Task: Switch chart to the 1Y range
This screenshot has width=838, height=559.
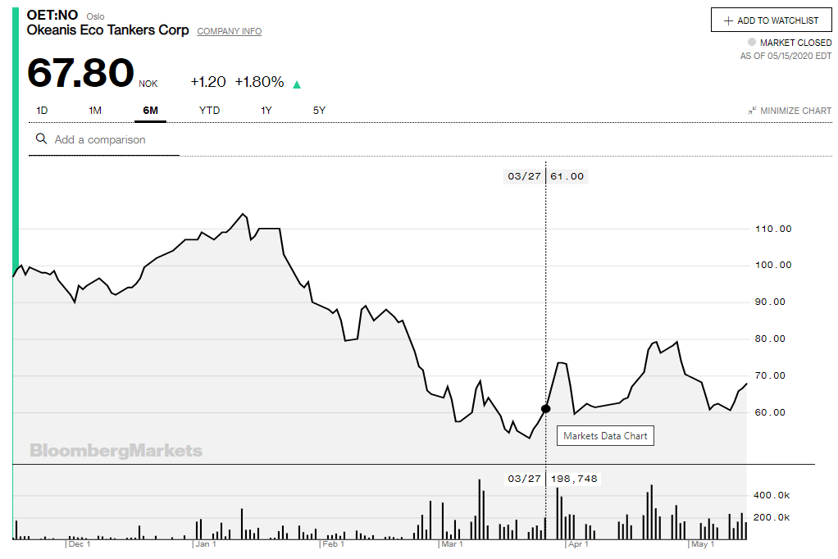Action: pyautogui.click(x=266, y=110)
